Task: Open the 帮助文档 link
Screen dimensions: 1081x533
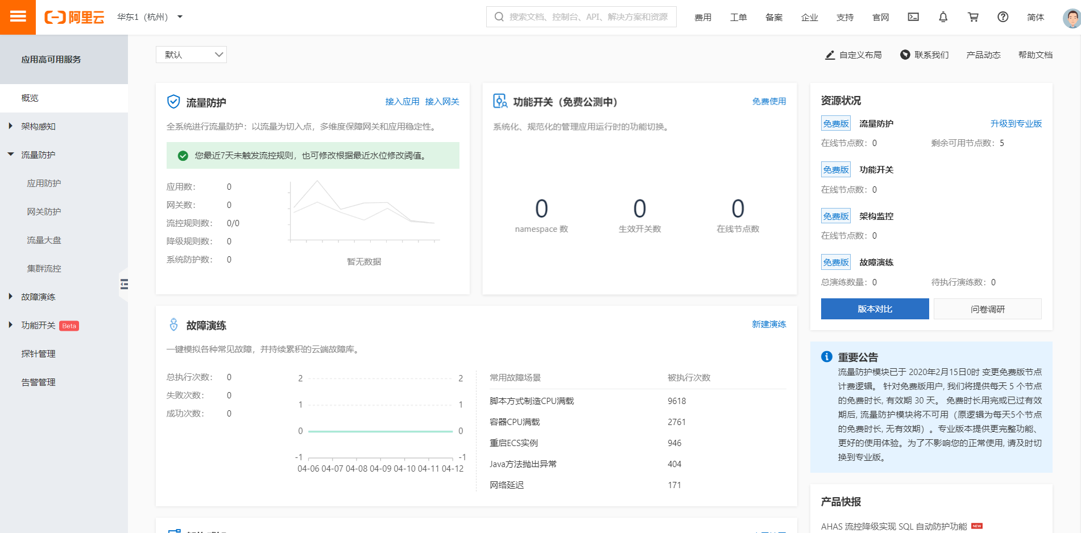Action: pos(1036,55)
